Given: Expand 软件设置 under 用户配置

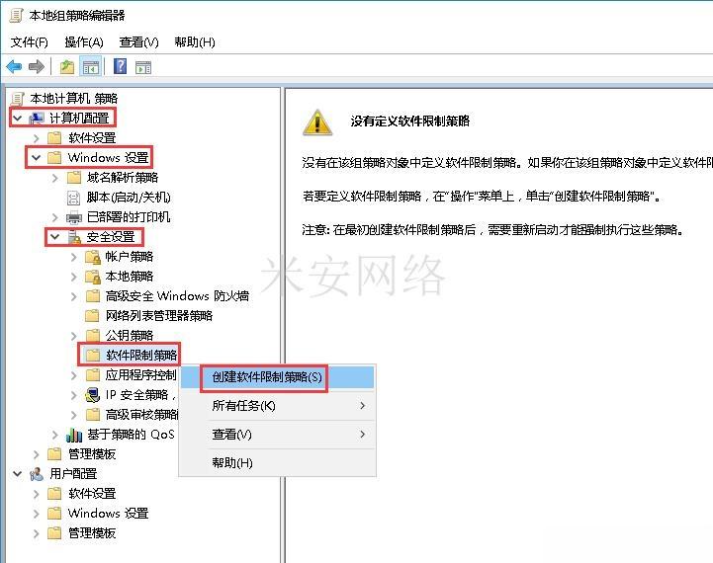Looking at the screenshot, I should click(37, 494).
